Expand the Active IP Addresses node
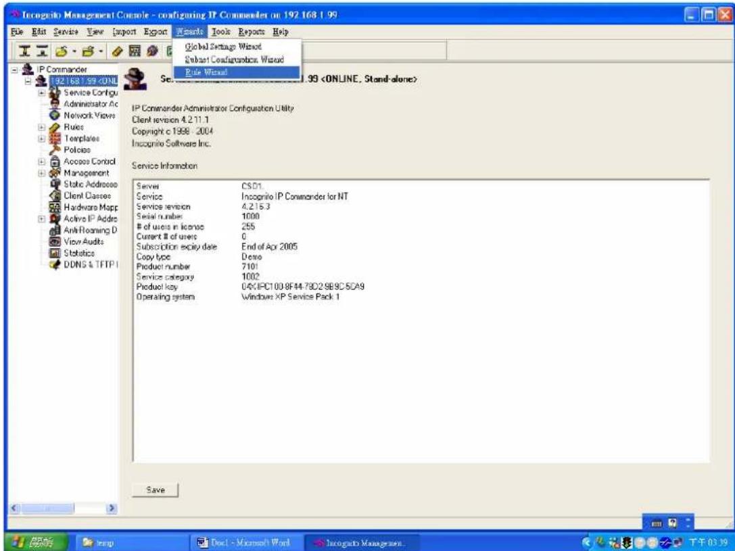Viewport: 735px width, 551px height. (x=42, y=219)
